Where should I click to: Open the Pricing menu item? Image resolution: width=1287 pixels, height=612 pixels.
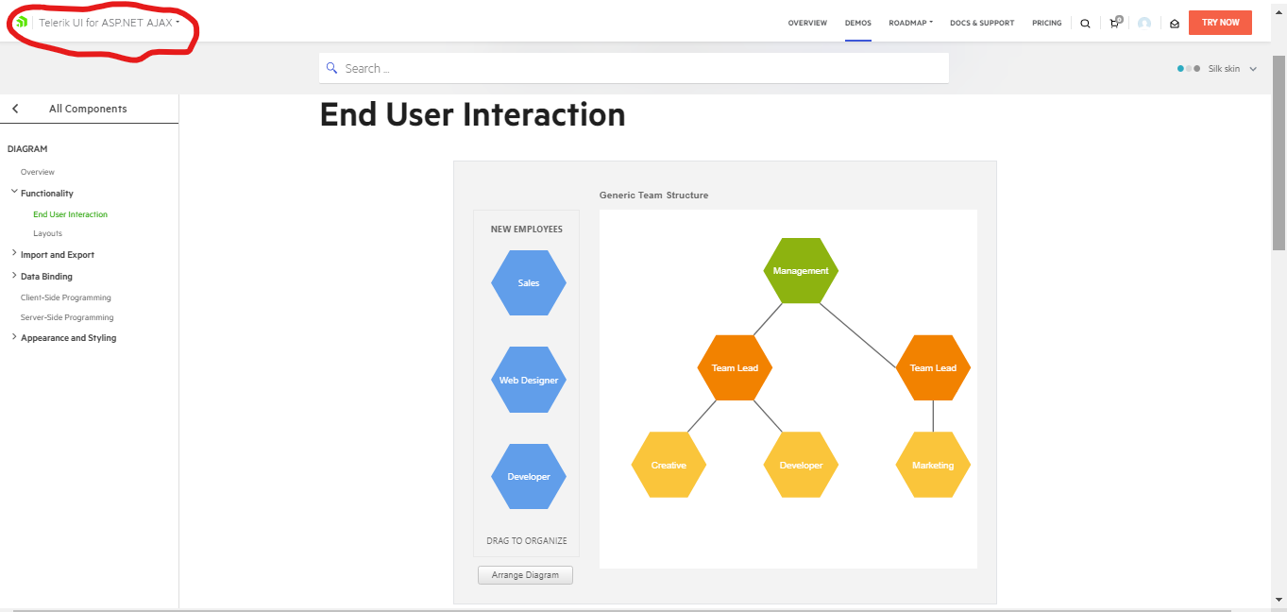point(1046,23)
